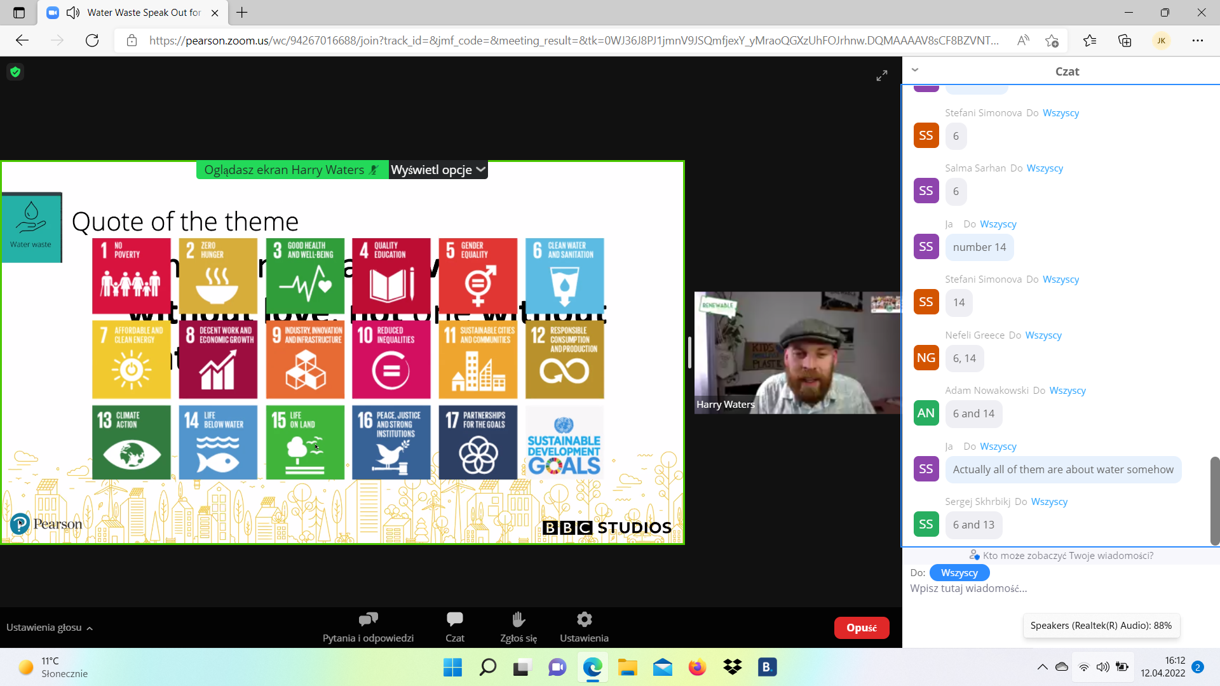The width and height of the screenshot is (1220, 686).
Task: Expand Wyświetl opcje dropdown
Action: coord(438,170)
